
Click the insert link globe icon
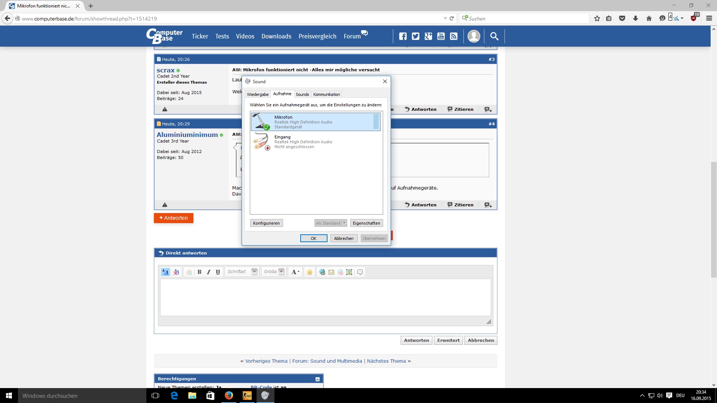[x=322, y=272]
